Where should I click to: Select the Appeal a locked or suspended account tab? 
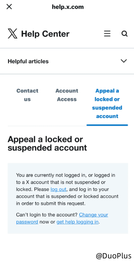click(x=107, y=103)
